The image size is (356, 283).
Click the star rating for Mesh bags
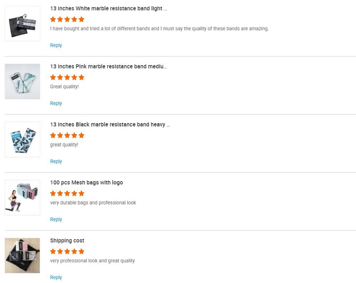67,194
